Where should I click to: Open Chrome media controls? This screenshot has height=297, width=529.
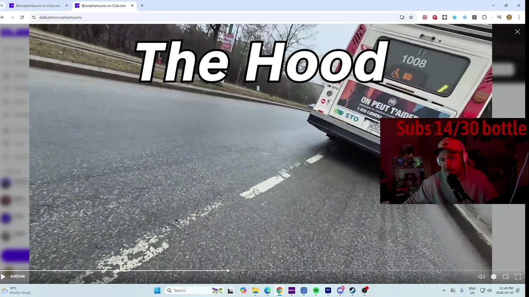(499, 17)
